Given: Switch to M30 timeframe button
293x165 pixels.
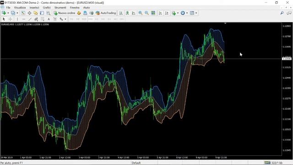Looking at the screenshot, I should click(x=91, y=19).
